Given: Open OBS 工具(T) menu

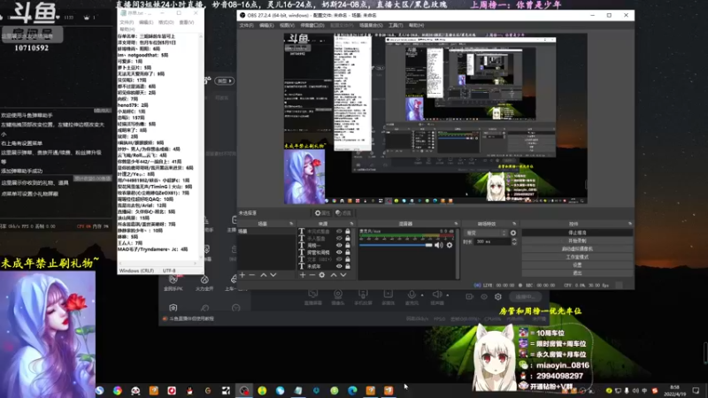Looking at the screenshot, I should pos(396,26).
